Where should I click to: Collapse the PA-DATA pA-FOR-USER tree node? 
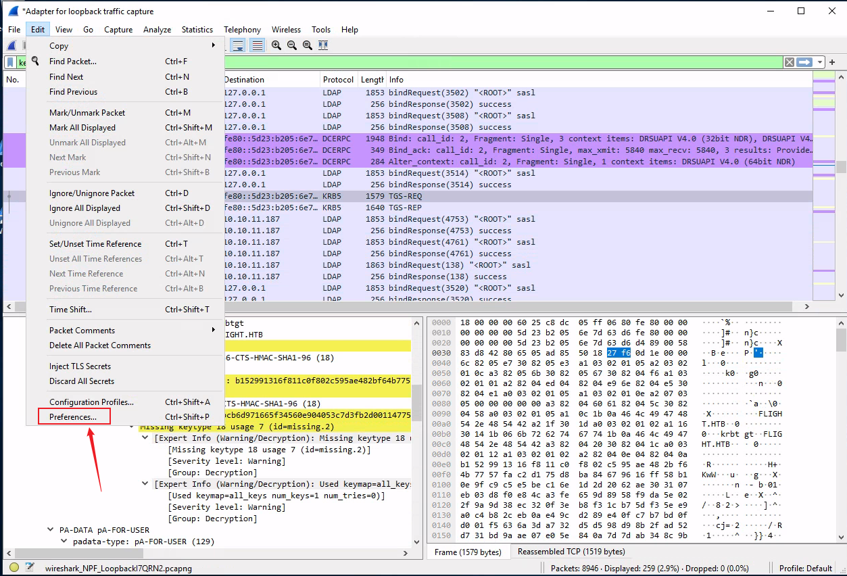[x=51, y=530]
